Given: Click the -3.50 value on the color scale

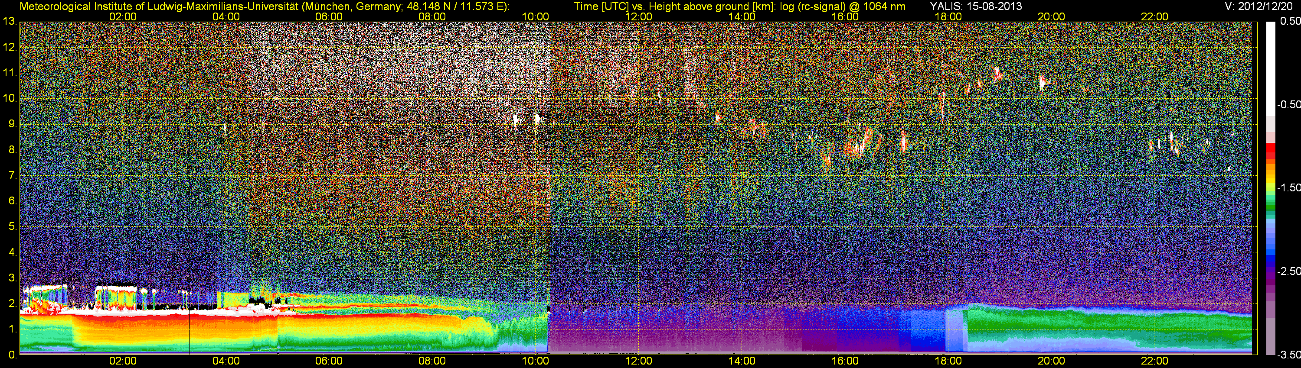Looking at the screenshot, I should click(1288, 355).
